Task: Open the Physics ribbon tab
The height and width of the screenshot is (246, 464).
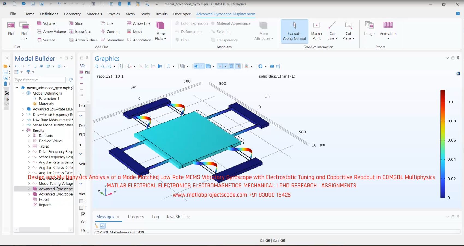Action: pos(113,14)
